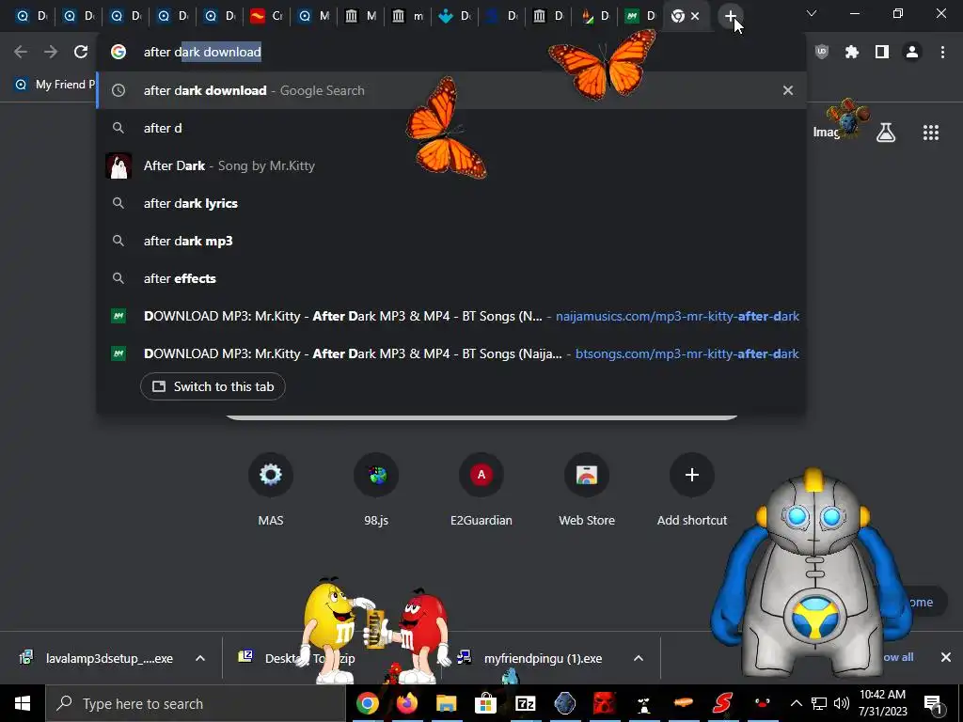Expand the hidden system tray icons
The width and height of the screenshot is (963, 722).
796,703
